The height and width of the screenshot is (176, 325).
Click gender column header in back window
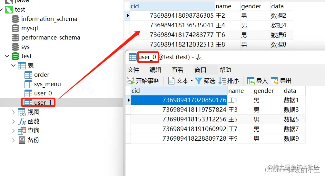255,6
